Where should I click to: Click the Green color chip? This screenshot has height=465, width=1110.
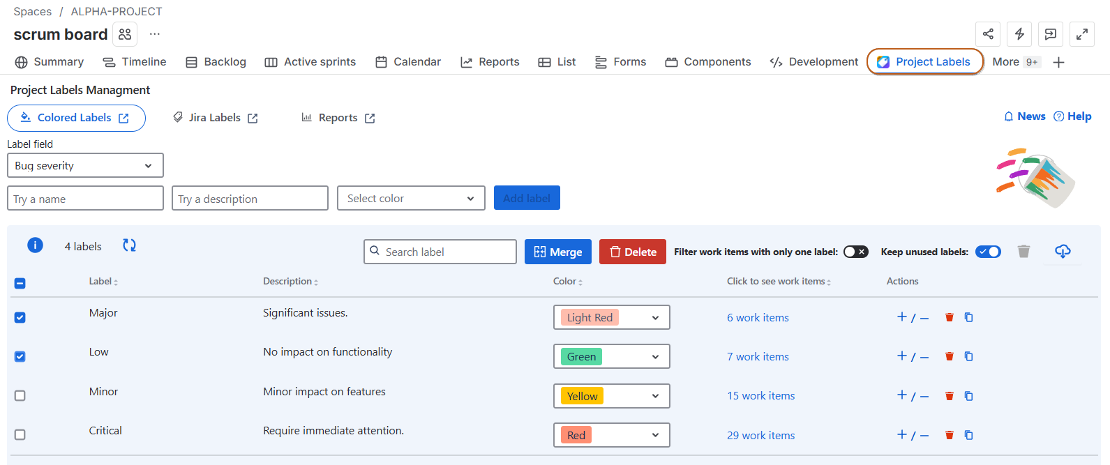click(581, 356)
